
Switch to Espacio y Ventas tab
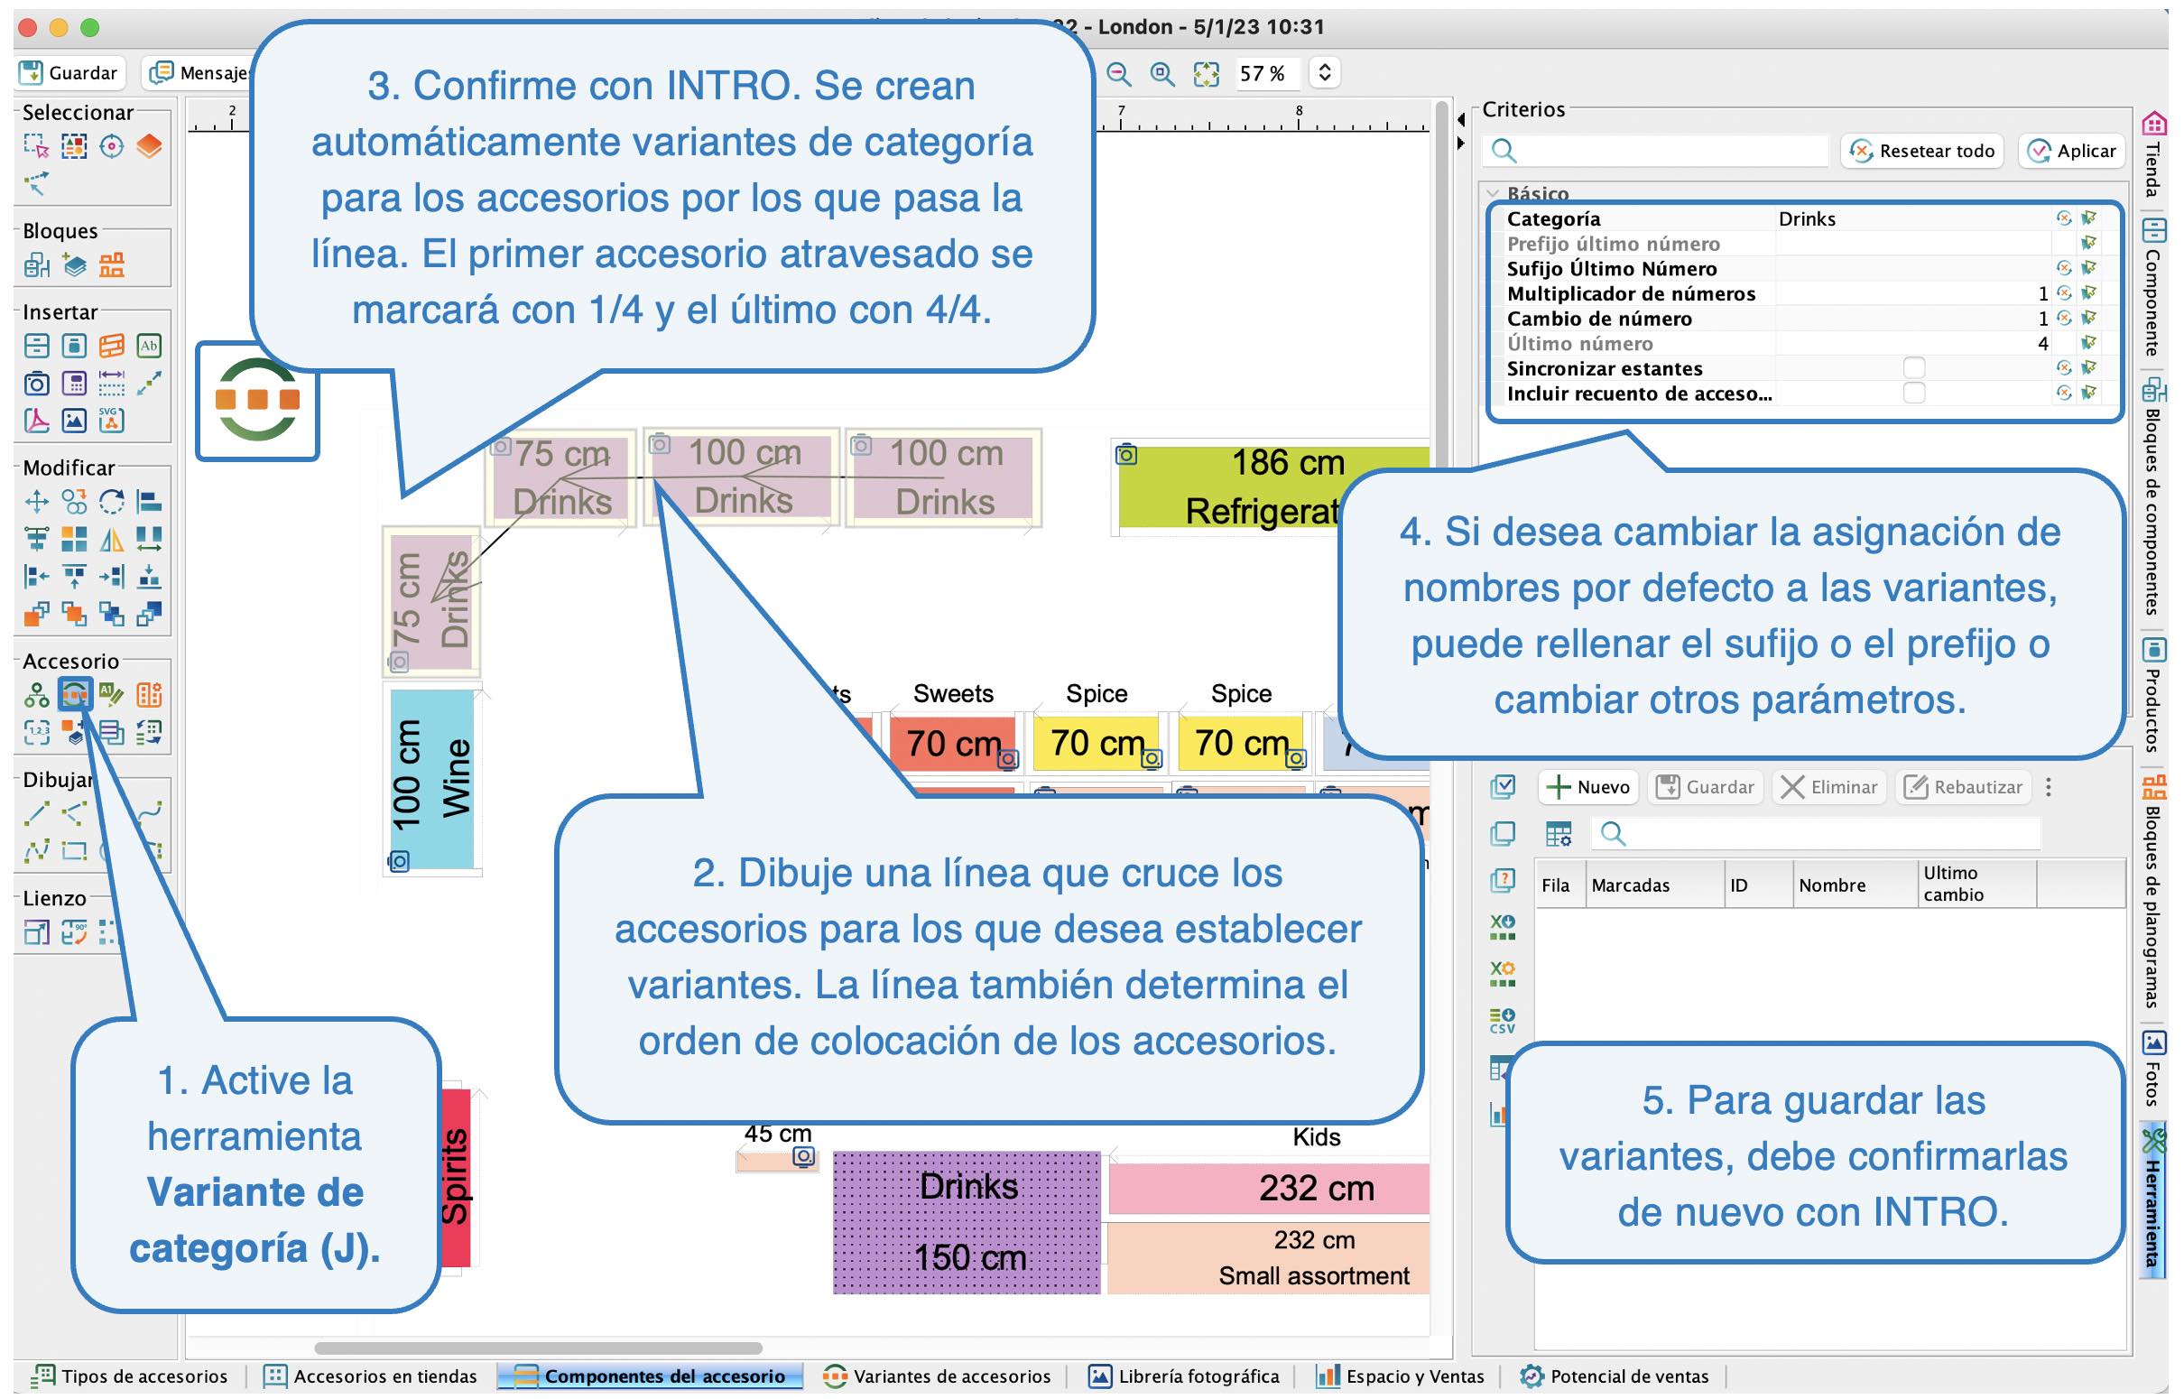coord(1401,1376)
